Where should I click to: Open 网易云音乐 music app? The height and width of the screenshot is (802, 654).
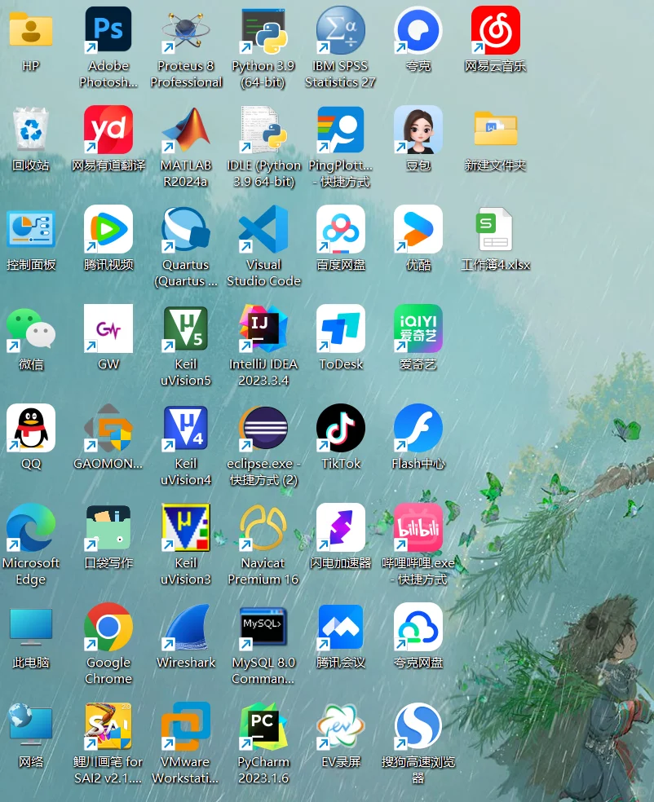click(495, 29)
